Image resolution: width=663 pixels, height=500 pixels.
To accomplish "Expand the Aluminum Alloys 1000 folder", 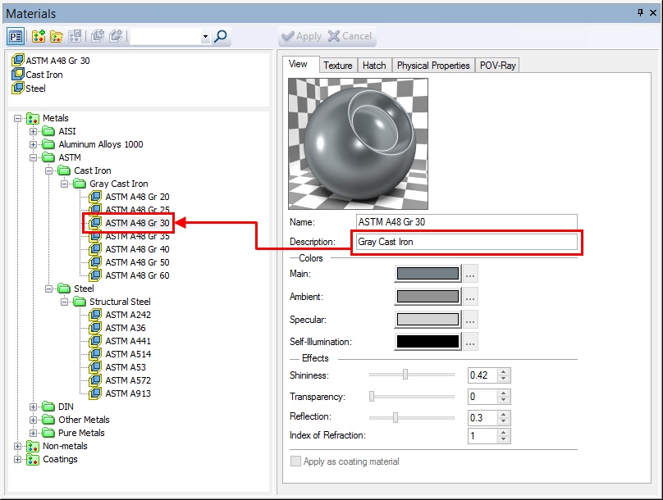I will click(x=34, y=144).
